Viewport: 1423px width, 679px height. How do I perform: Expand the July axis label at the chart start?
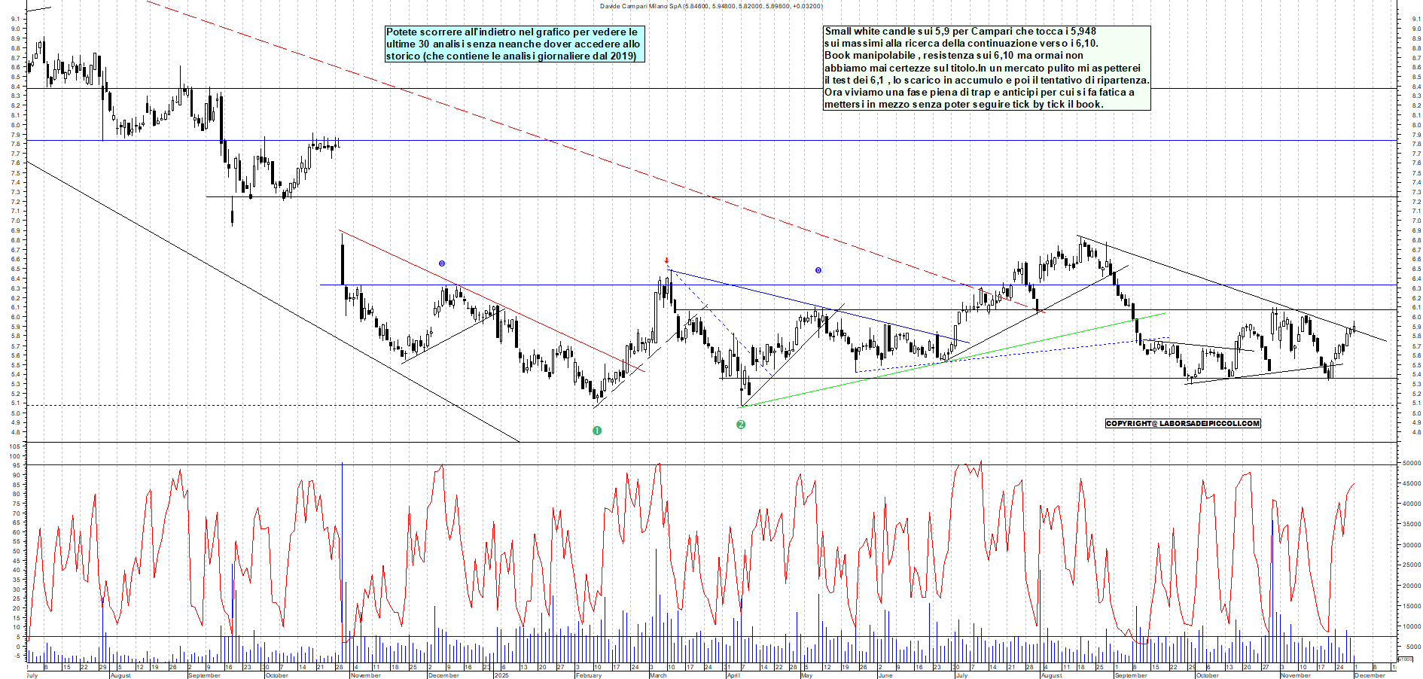[x=31, y=676]
